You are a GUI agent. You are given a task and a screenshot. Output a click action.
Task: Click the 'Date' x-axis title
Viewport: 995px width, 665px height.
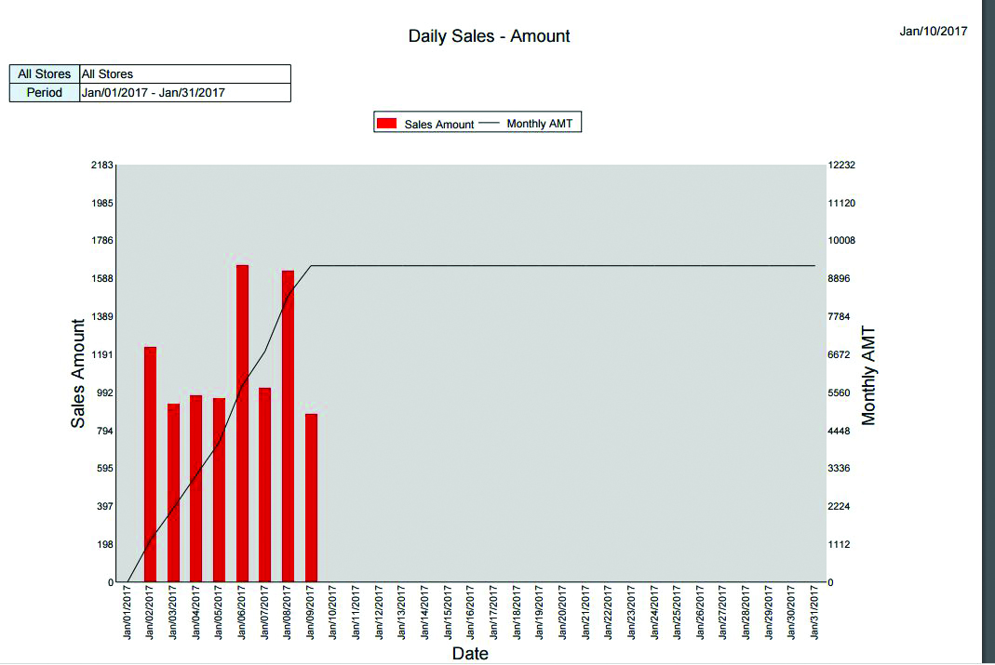pos(470,654)
